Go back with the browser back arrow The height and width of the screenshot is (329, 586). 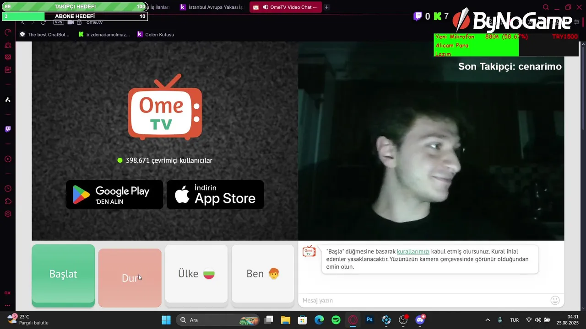pyautogui.click(x=23, y=22)
